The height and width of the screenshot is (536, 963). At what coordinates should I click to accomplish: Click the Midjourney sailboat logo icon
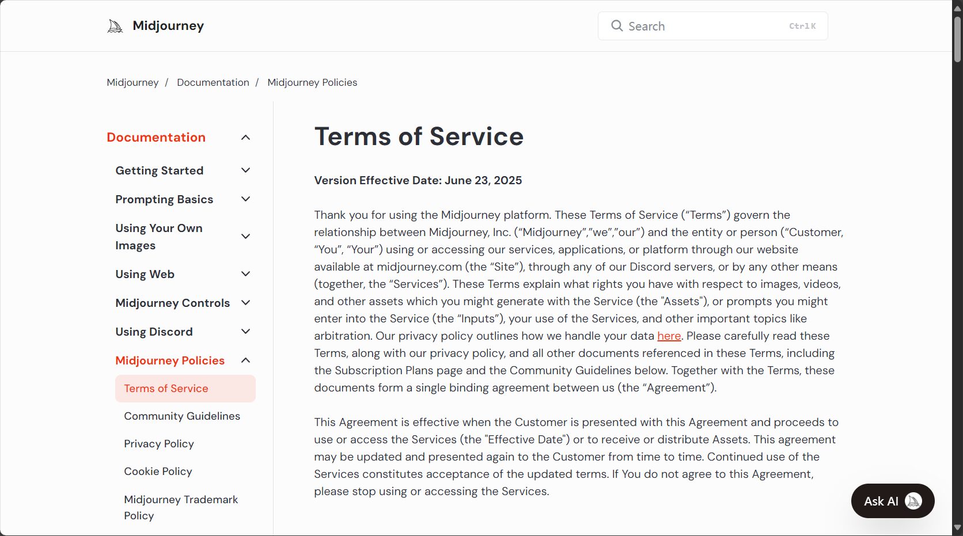(115, 26)
